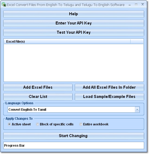Click the Excel File(s) column header
Screen dimensions: 149x154
67,42
